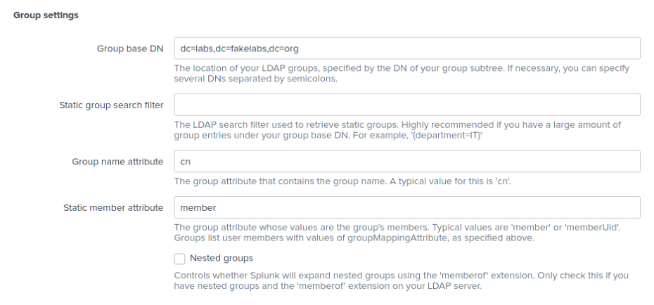
Task: Click into the Static member attribute field
Action: [406, 207]
